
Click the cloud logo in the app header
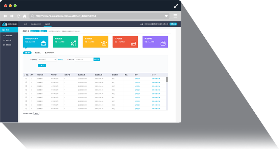4,24
